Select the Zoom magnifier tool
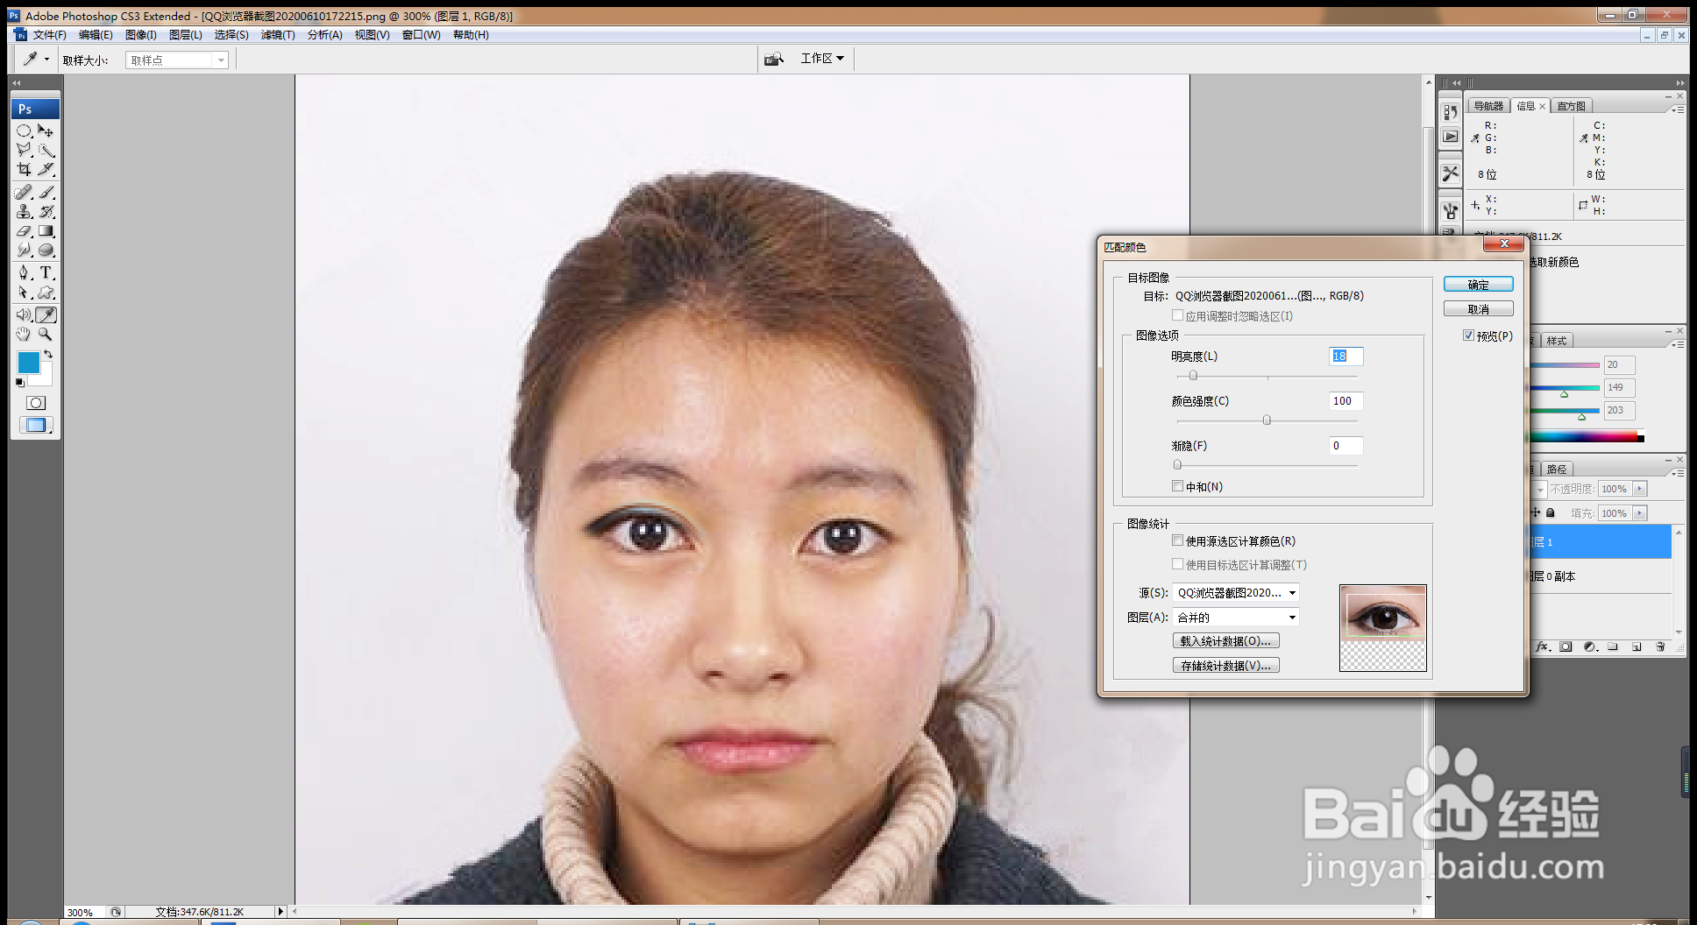 (46, 334)
